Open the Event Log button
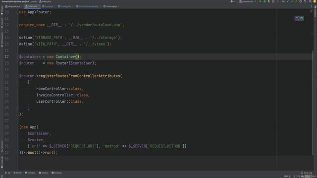The height and width of the screenshot is (178, 317). tap(306, 173)
